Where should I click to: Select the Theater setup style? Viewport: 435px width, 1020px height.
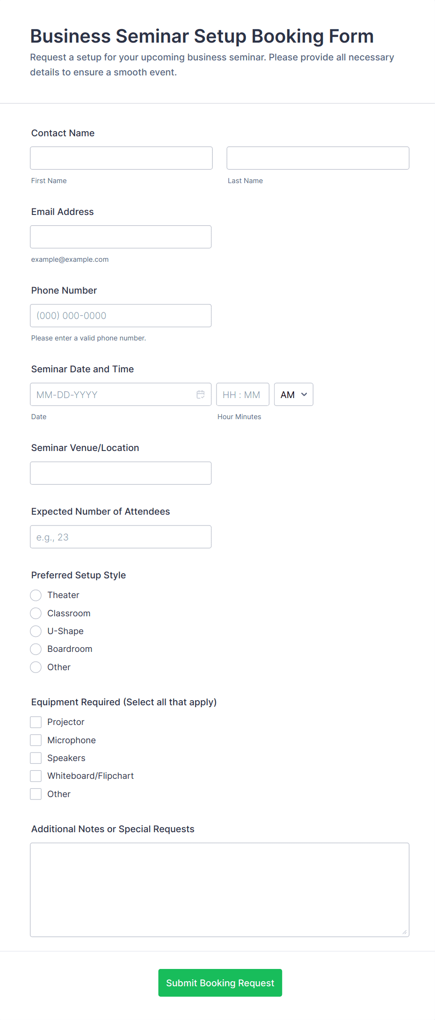click(36, 595)
